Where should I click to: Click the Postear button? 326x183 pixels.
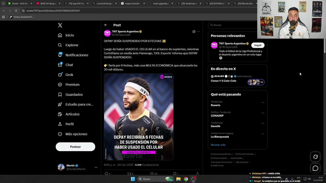pos(75,147)
